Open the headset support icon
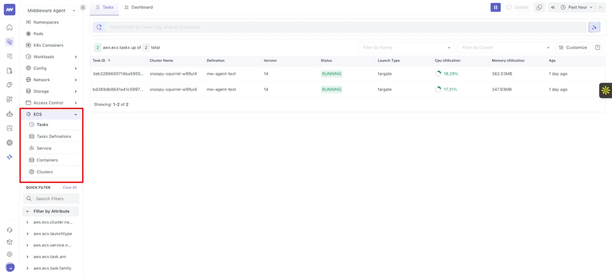612x276 pixels. pyautogui.click(x=9, y=230)
